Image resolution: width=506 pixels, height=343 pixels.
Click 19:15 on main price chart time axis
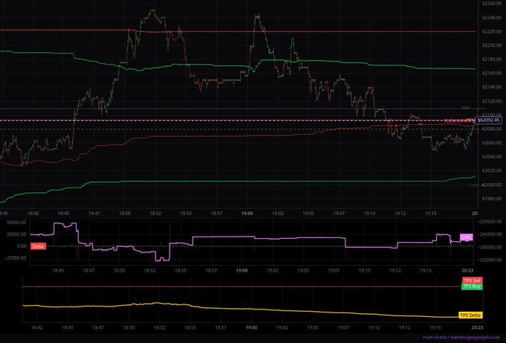(431, 214)
